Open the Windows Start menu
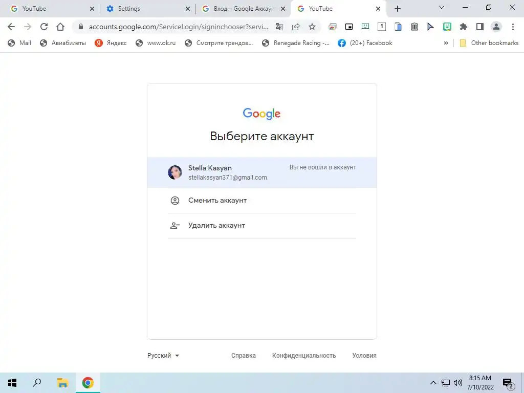This screenshot has height=393, width=524. [x=12, y=383]
